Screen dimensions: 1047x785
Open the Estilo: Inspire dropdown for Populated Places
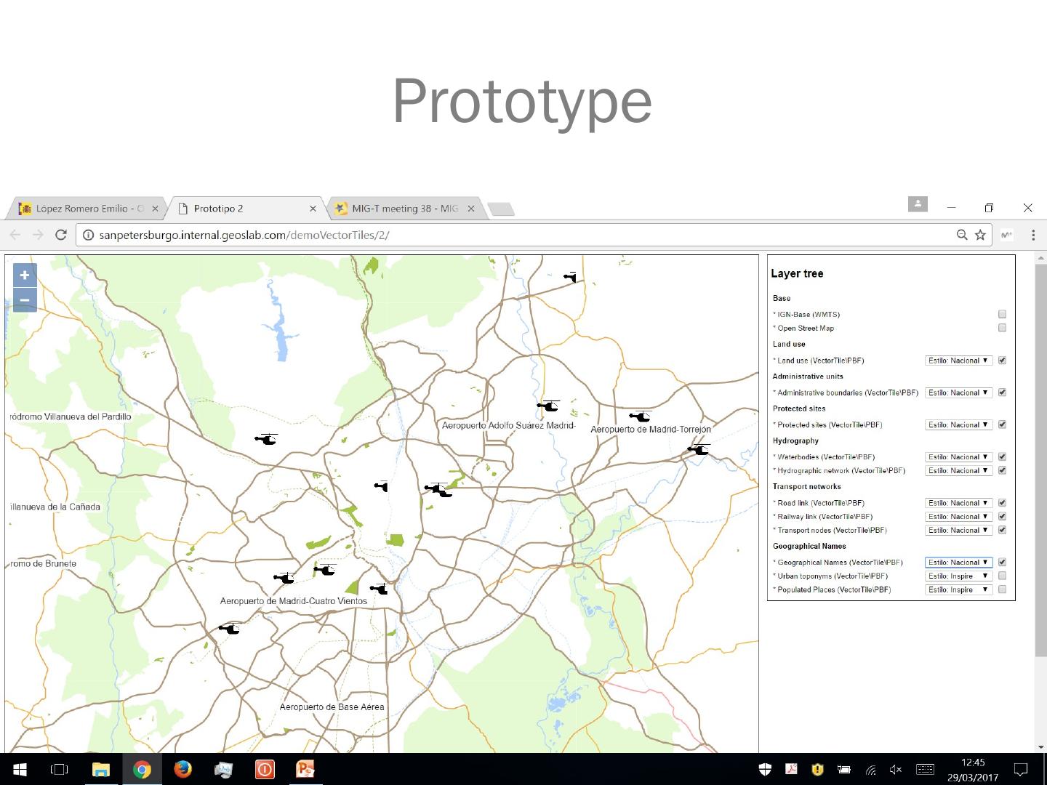[958, 589]
